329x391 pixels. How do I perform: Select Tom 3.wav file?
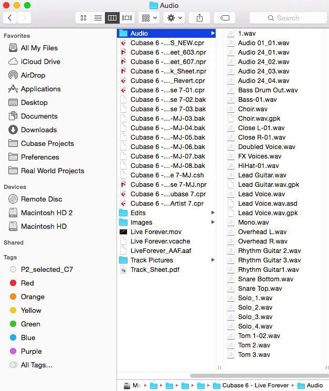point(274,355)
